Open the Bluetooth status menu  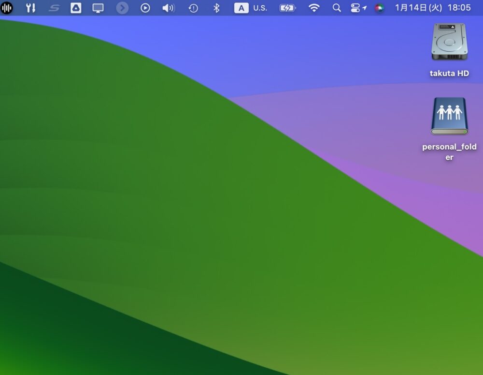216,8
